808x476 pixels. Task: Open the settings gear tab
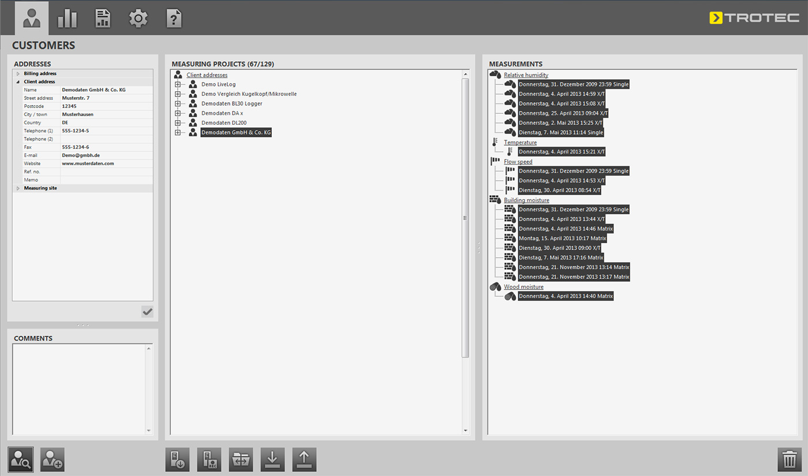pos(138,18)
